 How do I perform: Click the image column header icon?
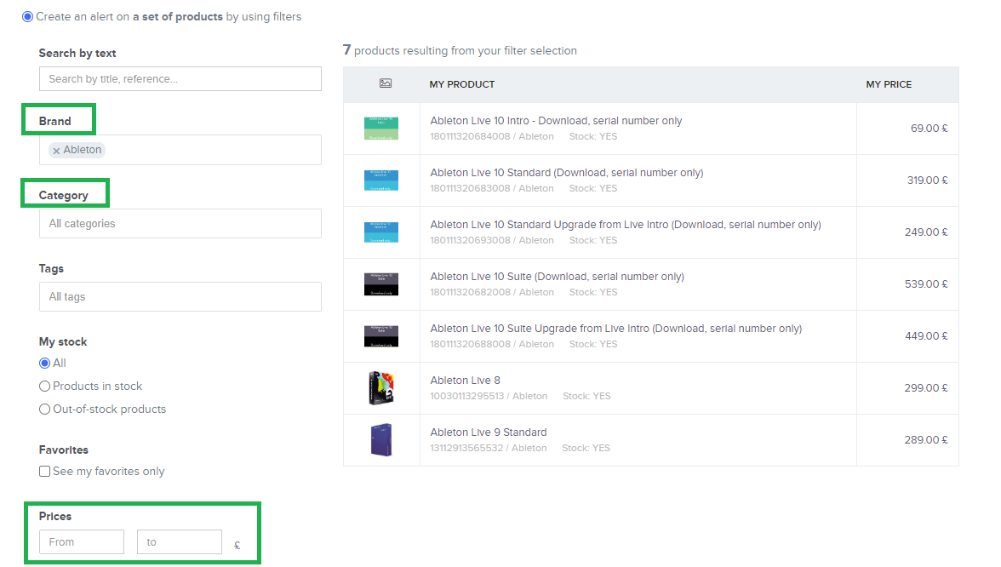tap(386, 83)
